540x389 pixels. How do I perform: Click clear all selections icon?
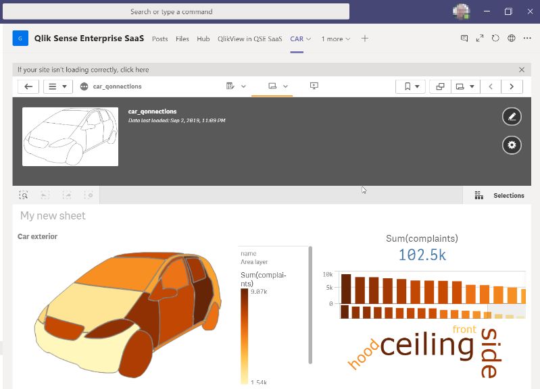tap(89, 195)
